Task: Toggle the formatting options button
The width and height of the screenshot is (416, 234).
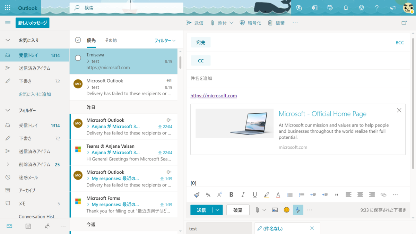Action: click(x=298, y=210)
